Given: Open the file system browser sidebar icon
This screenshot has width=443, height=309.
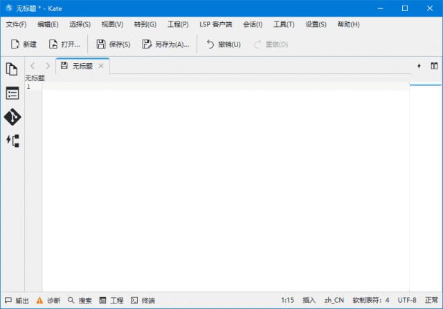Looking at the screenshot, I should click(x=12, y=93).
